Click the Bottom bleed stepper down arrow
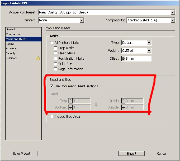The width and height of the screenshot is (180, 161). pyautogui.click(x=70, y=109)
